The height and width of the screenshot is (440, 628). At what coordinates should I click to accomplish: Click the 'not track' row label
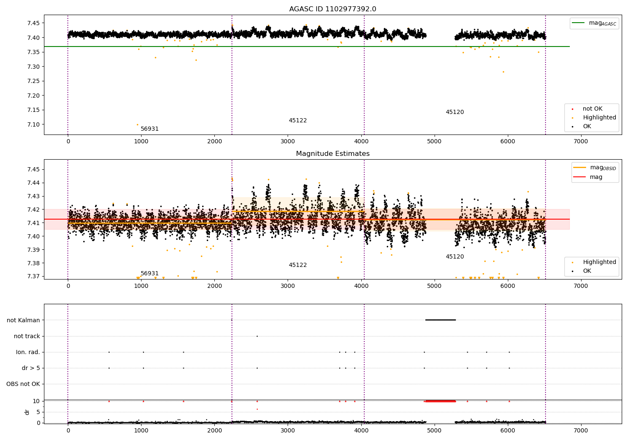(x=27, y=336)
